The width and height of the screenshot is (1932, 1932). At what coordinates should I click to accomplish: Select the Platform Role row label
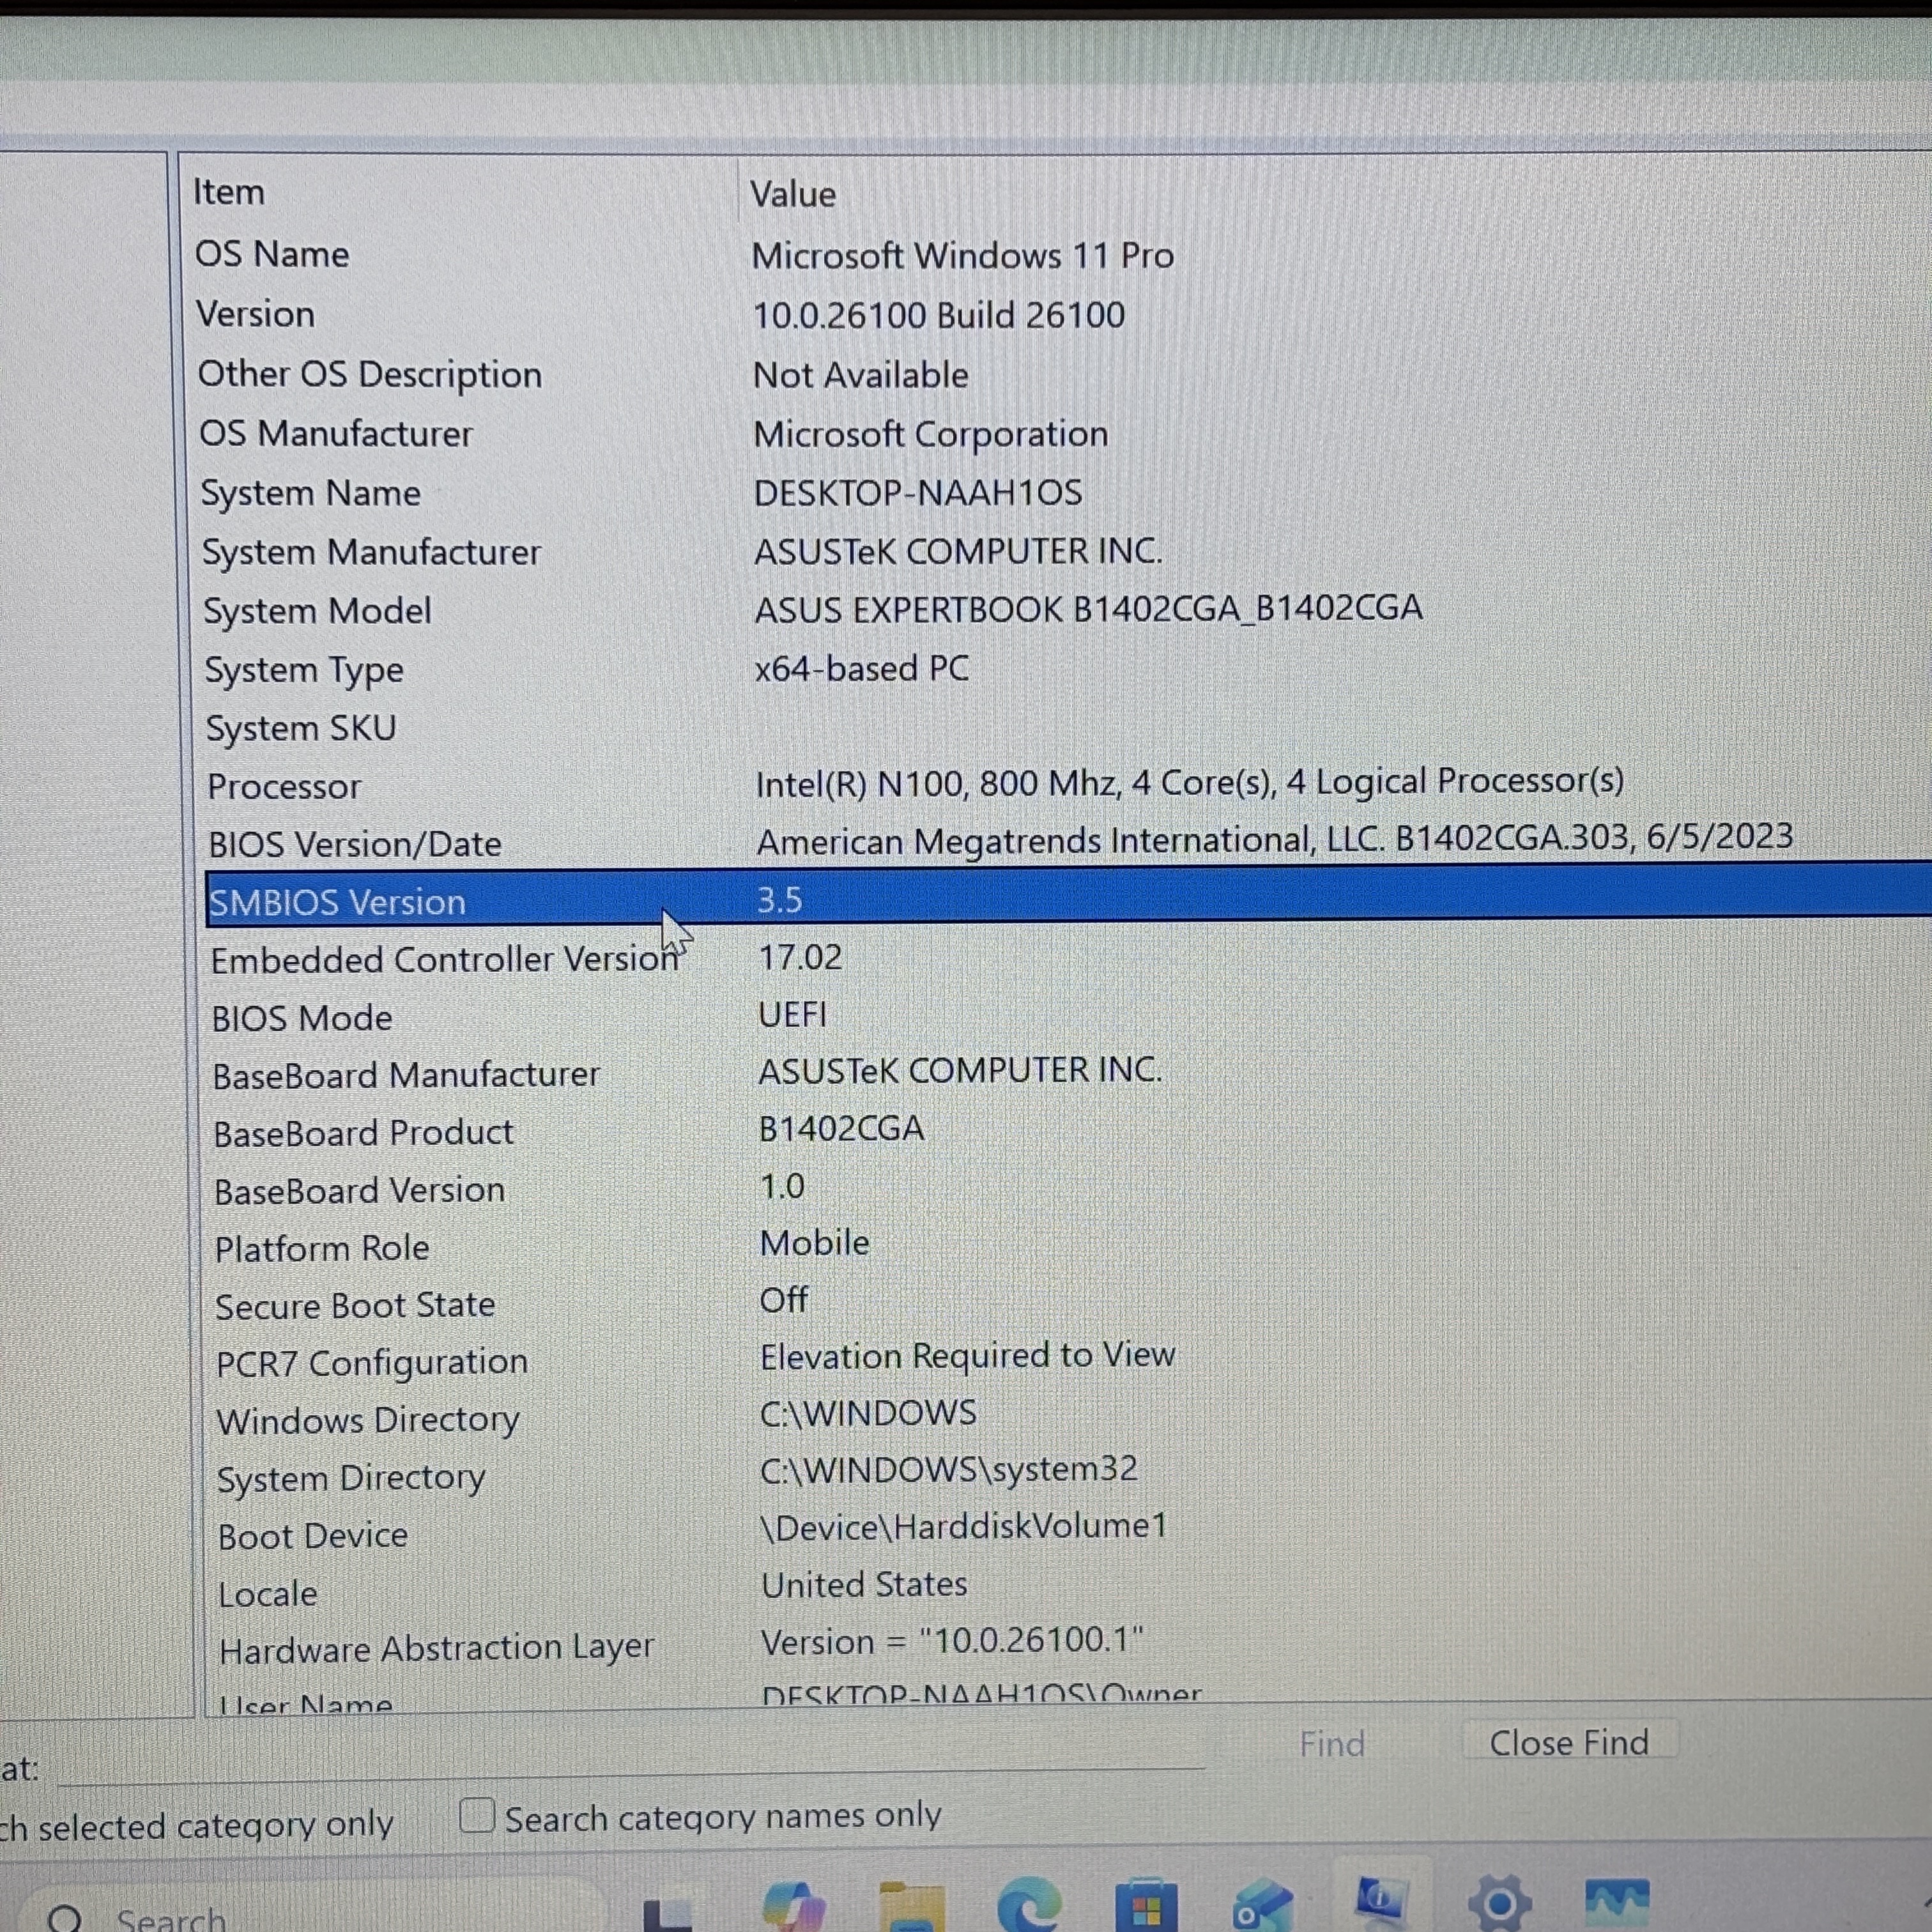322,1250
